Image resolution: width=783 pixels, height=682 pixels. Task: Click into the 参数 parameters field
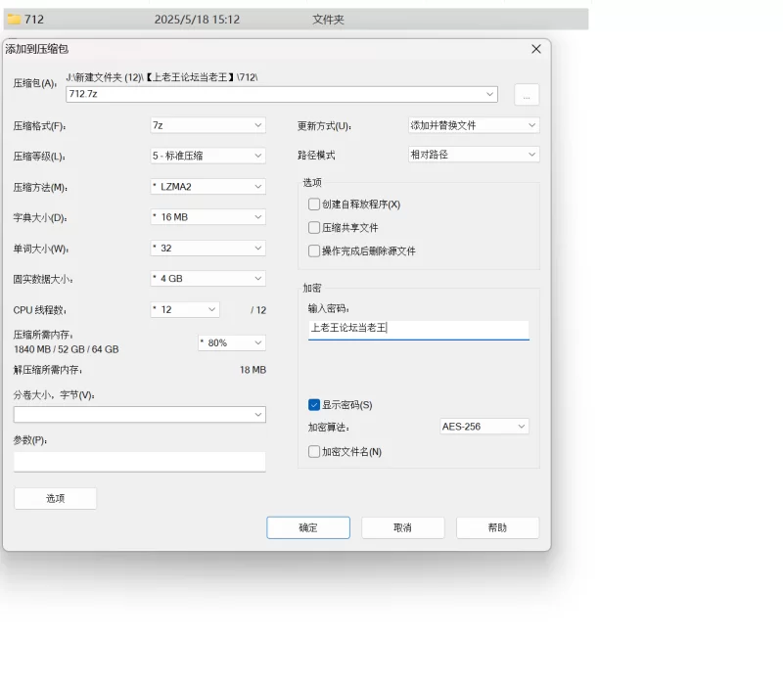click(x=139, y=462)
